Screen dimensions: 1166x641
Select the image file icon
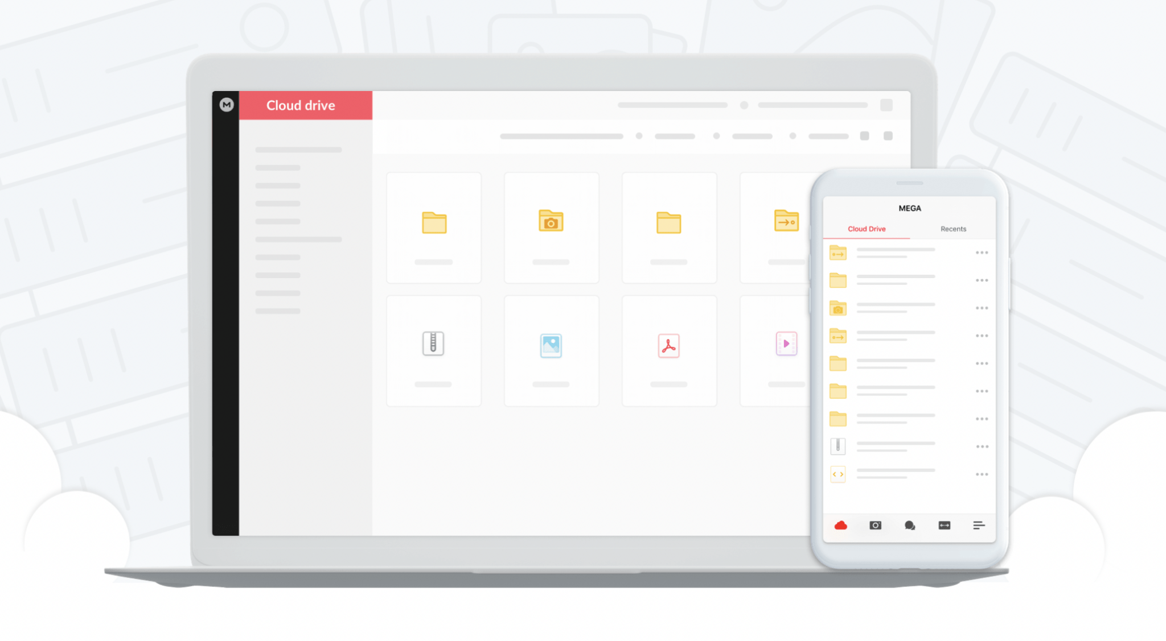coord(551,345)
